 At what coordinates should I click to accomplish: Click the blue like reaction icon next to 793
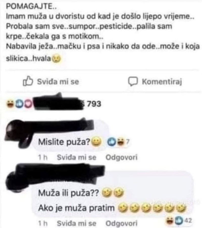pyautogui.click(x=19, y=104)
